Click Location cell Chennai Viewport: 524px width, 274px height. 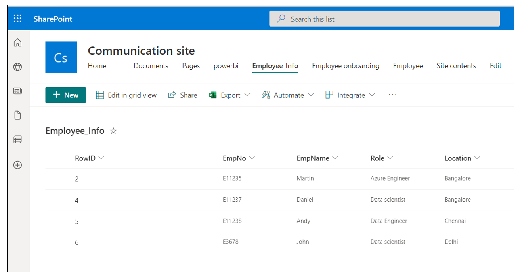coord(455,221)
